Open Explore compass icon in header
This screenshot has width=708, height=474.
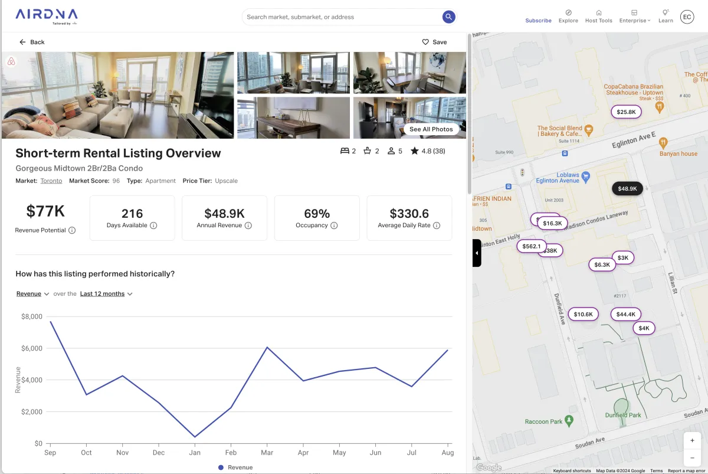pyautogui.click(x=568, y=12)
